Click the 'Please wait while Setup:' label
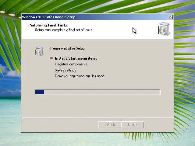 (x=68, y=48)
